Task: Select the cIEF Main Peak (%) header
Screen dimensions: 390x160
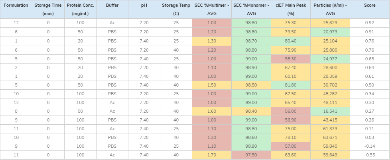Action: tap(290, 10)
